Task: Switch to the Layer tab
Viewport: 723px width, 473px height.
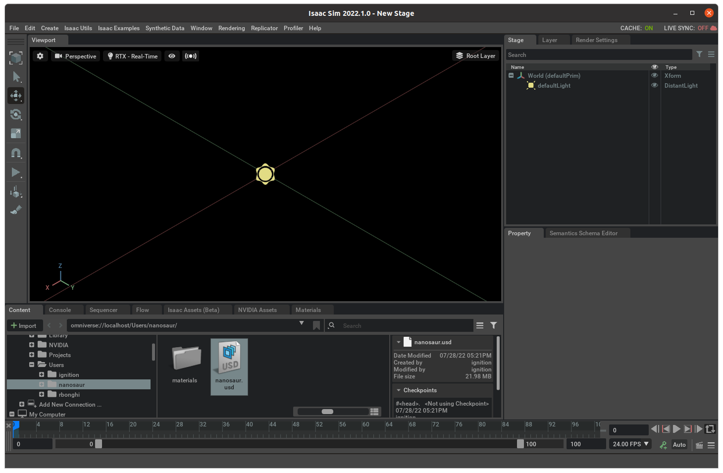Action: click(x=550, y=40)
